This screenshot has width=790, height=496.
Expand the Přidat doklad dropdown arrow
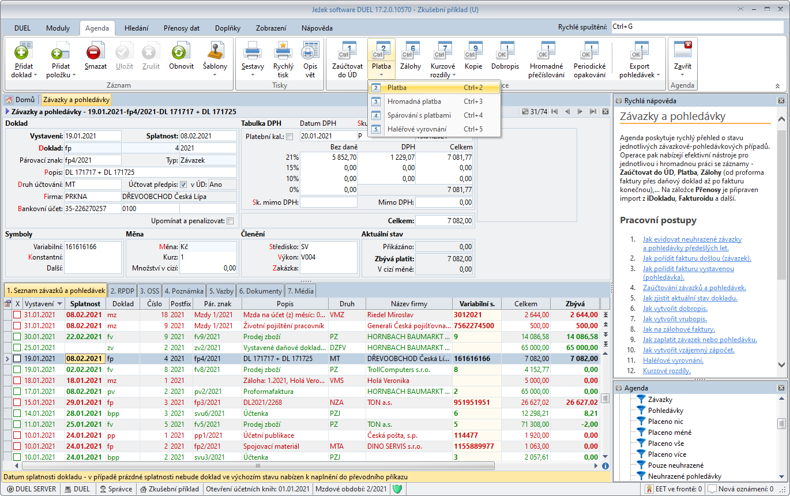click(x=35, y=75)
